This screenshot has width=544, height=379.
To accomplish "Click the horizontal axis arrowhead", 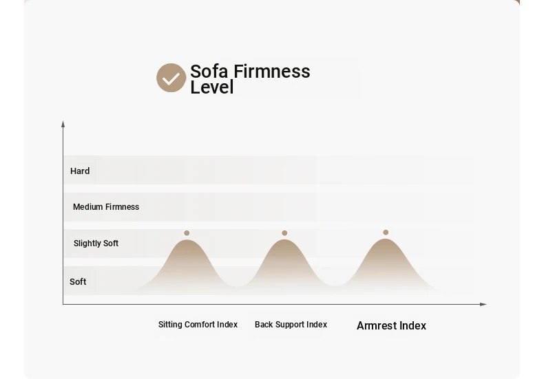I will point(483,304).
